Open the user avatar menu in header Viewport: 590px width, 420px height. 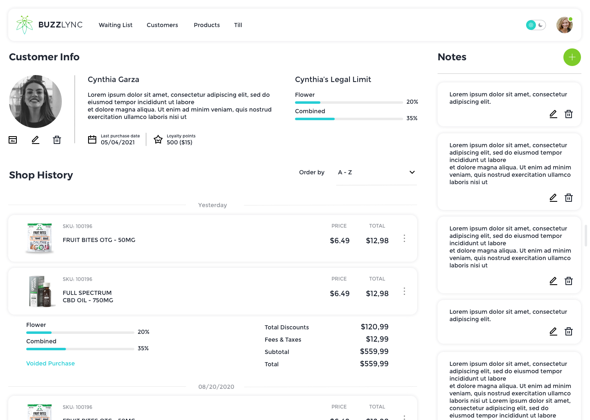(x=564, y=25)
